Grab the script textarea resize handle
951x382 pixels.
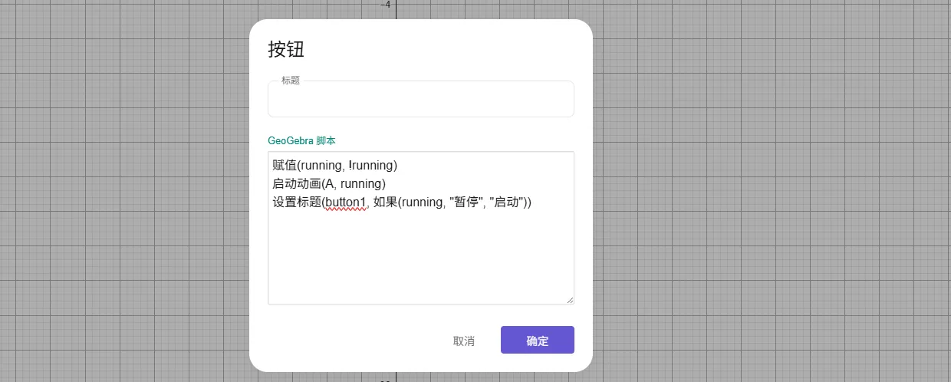(x=569, y=299)
